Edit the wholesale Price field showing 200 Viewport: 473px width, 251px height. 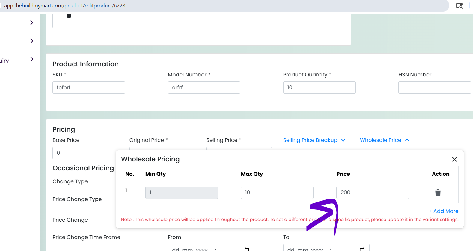[373, 193]
